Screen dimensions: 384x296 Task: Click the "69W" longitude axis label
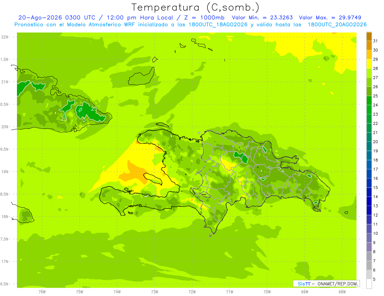click(x=305, y=292)
